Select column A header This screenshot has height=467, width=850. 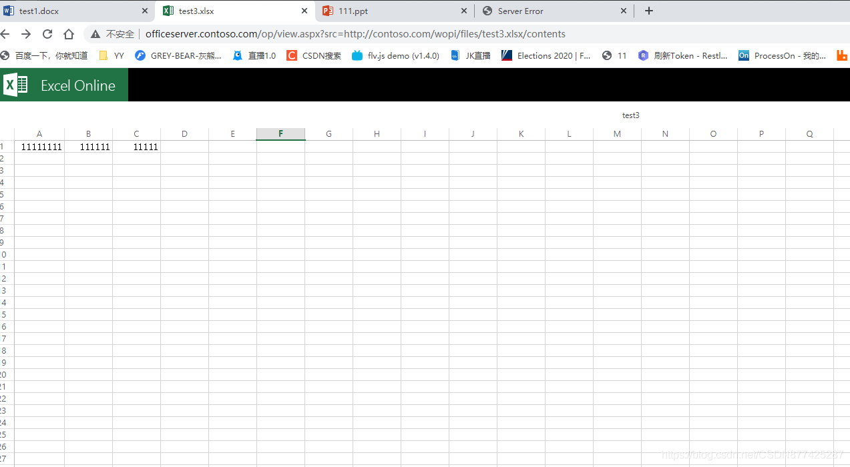tap(39, 134)
